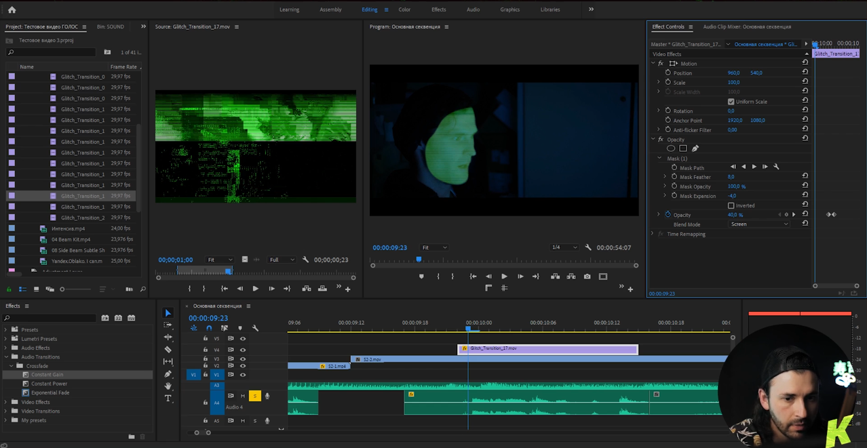
Task: Open the Blend Mode dropdown showing Screen
Action: [758, 224]
